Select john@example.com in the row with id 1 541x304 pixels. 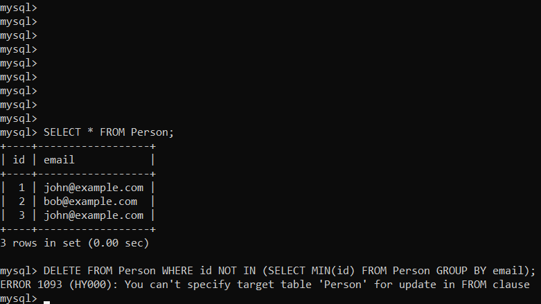point(94,188)
